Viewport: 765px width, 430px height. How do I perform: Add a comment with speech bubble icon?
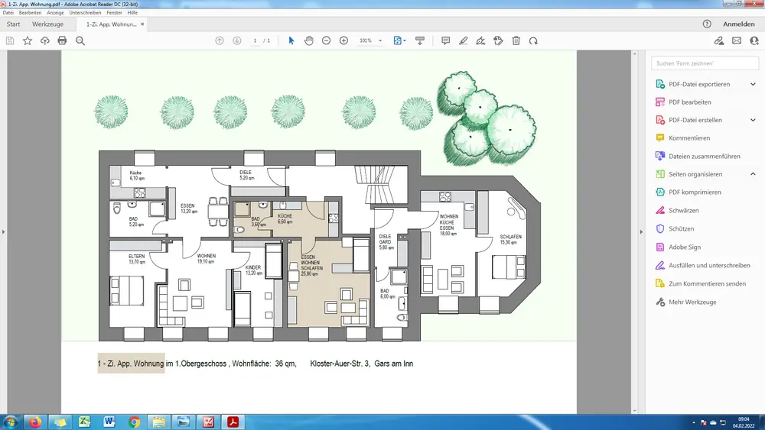click(445, 40)
